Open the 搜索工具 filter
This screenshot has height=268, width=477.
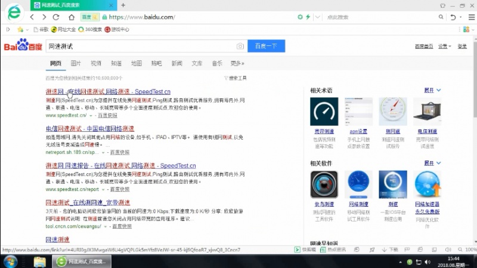[x=235, y=78]
